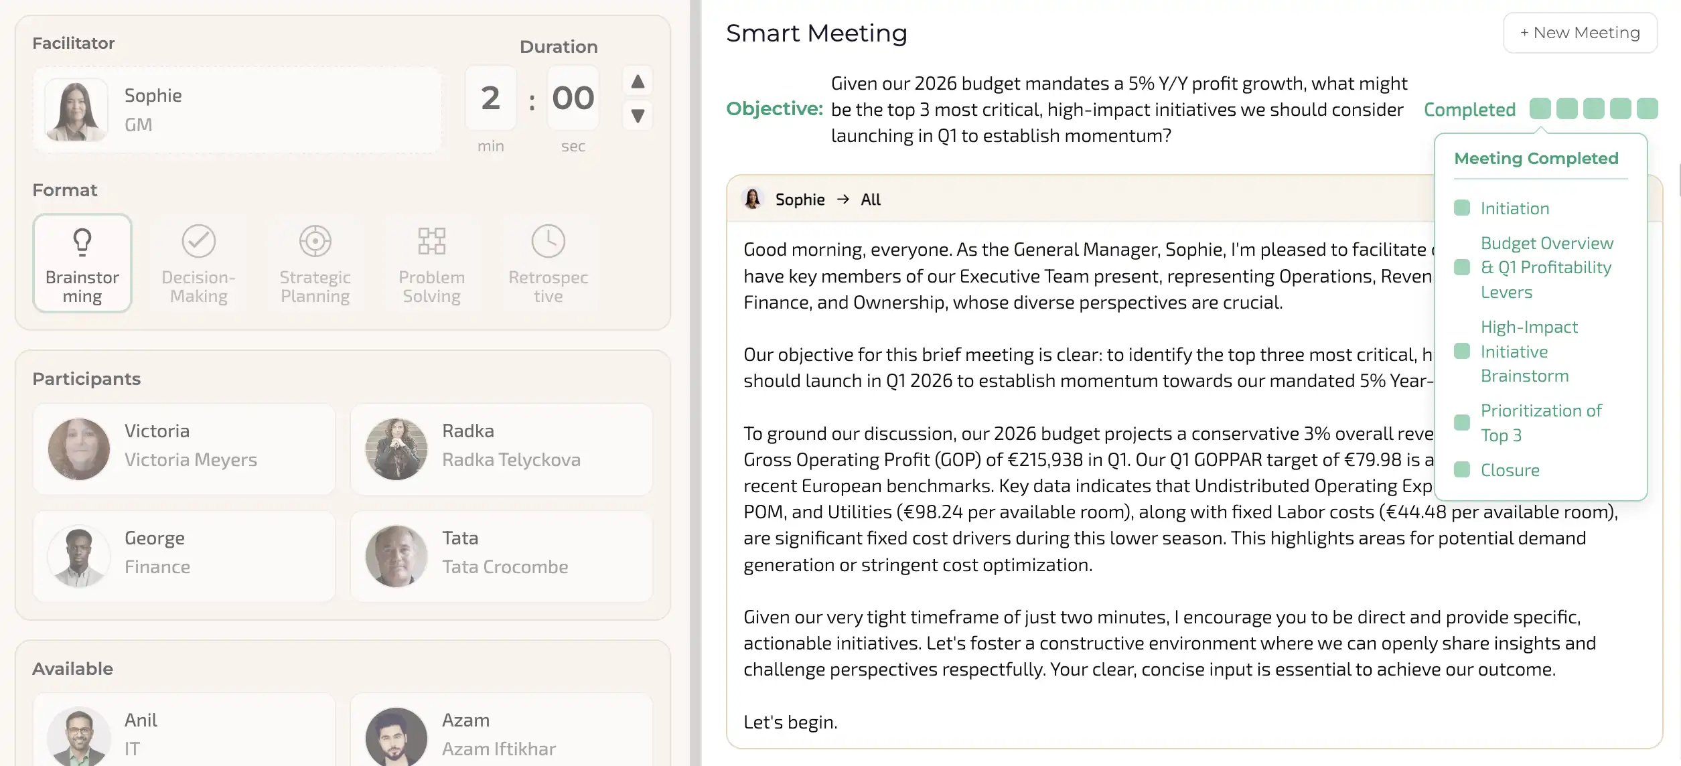Click George's profile photo
Viewport: 1681px width, 766px height.
tap(79, 556)
